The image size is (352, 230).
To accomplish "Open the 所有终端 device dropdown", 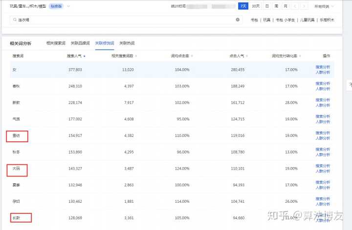I will point(325,6).
